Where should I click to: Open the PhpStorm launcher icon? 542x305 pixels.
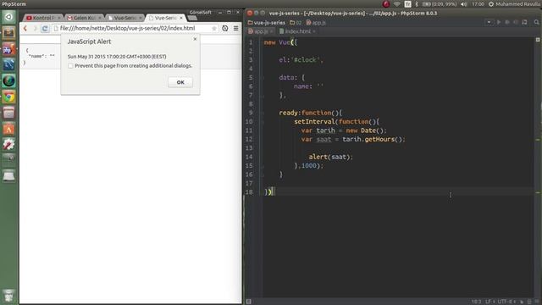(8, 49)
